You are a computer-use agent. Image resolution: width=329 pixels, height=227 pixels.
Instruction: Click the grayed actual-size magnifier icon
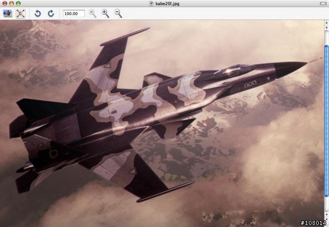pyautogui.click(x=93, y=13)
